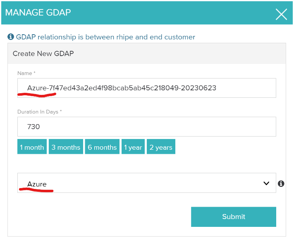Image resolution: width=294 pixels, height=238 pixels.
Task: Set duration to 1 month
Action: coord(32,147)
